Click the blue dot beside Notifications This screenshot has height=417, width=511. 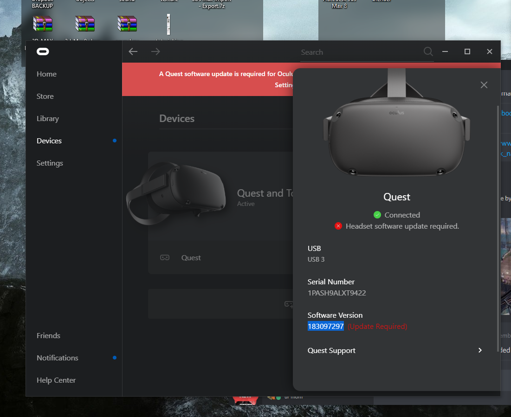[115, 358]
